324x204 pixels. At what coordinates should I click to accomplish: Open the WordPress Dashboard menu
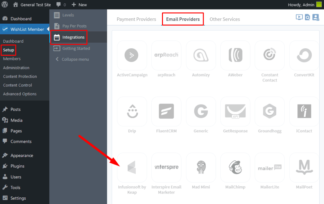pos(25,19)
